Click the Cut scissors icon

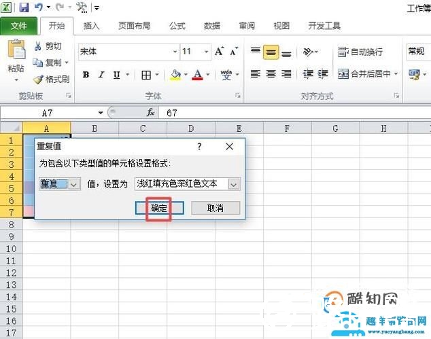(x=38, y=46)
